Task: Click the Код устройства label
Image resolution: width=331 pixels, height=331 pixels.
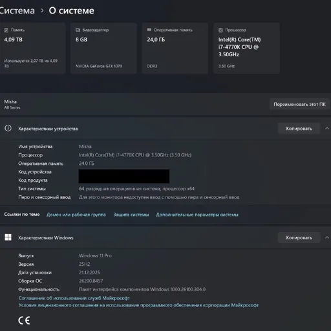Action: click(35, 172)
